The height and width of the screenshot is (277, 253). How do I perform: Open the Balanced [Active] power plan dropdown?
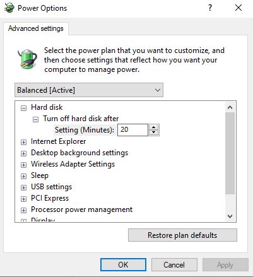[89, 90]
